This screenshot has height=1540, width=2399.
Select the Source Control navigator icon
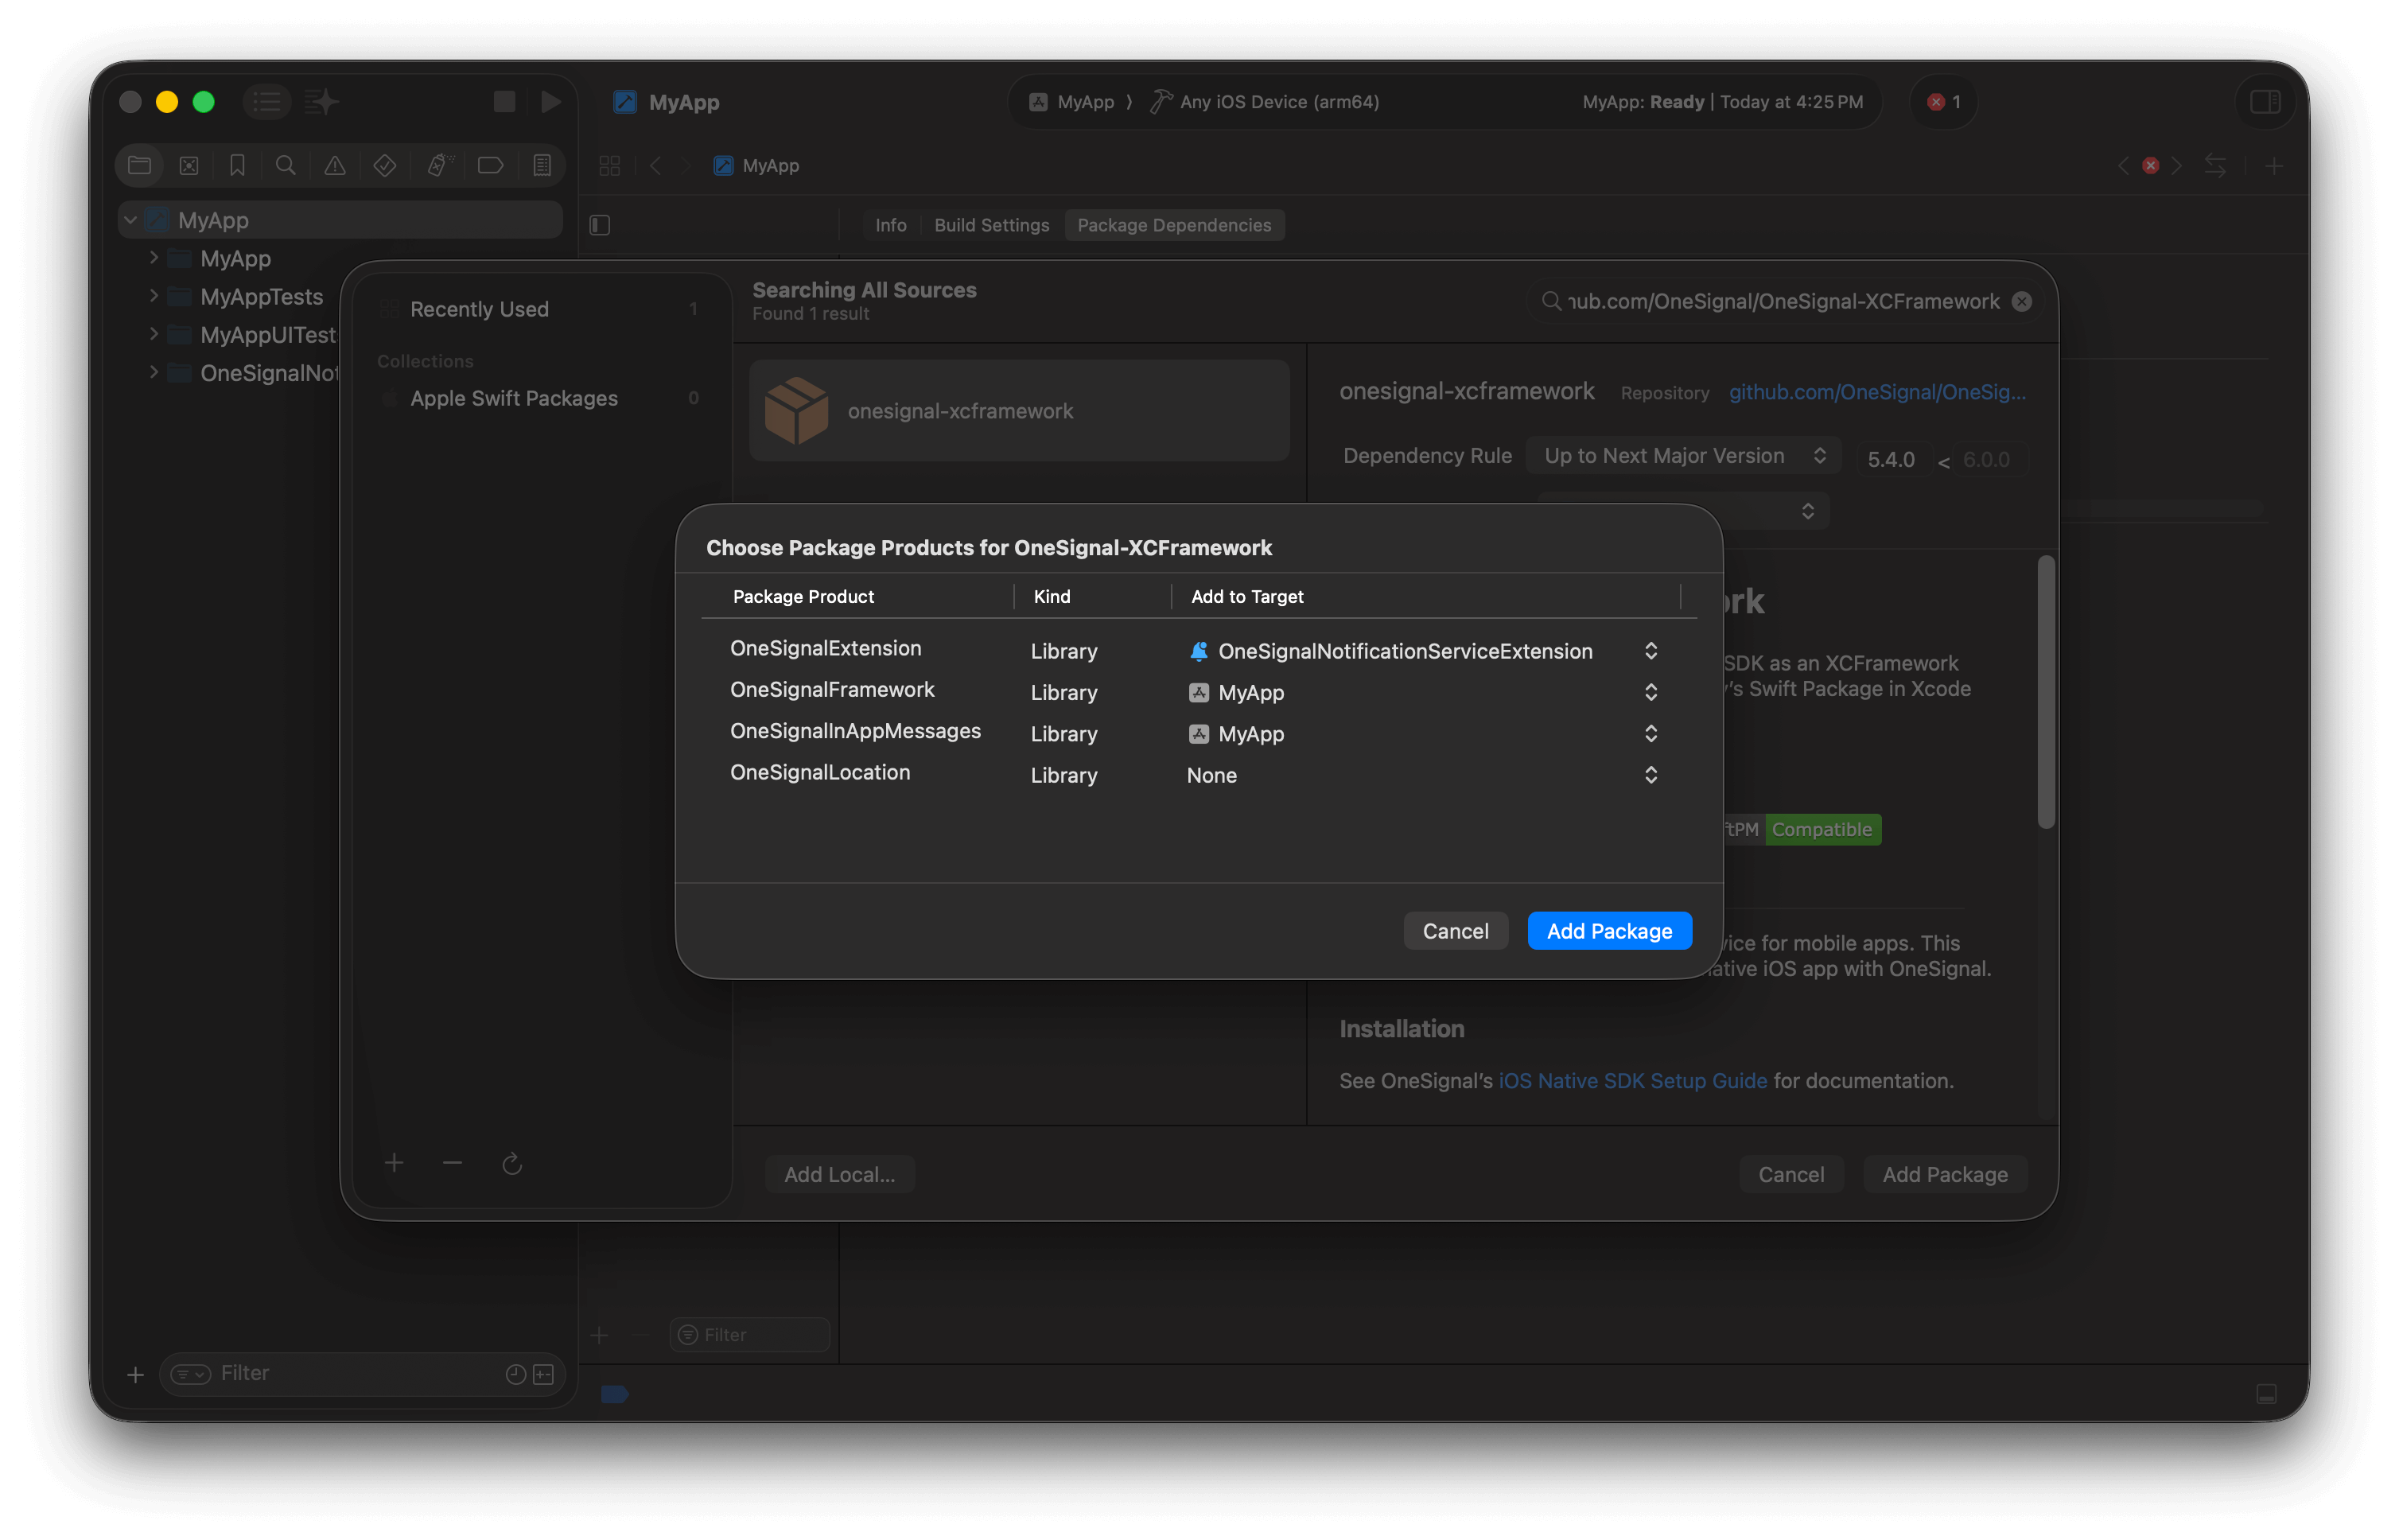pyautogui.click(x=189, y=165)
